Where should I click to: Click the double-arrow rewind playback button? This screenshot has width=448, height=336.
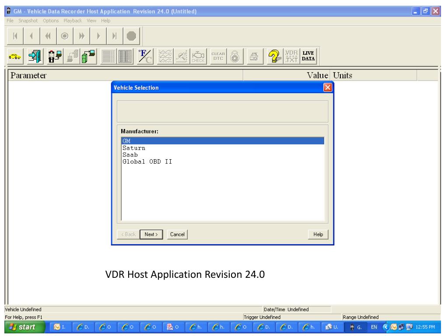click(48, 36)
